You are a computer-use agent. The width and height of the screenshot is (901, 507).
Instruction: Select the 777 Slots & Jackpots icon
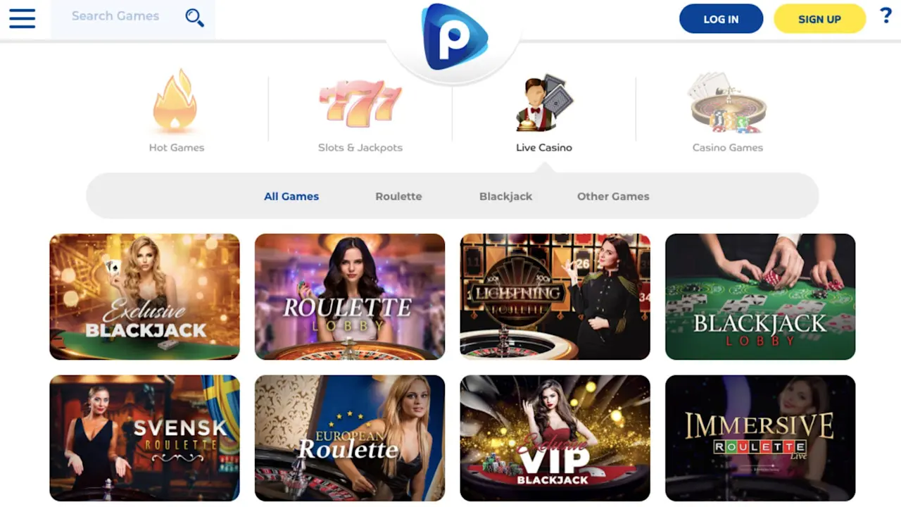click(x=360, y=104)
